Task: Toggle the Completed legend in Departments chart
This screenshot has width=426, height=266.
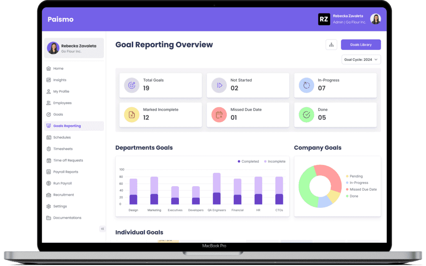Action: point(248,161)
